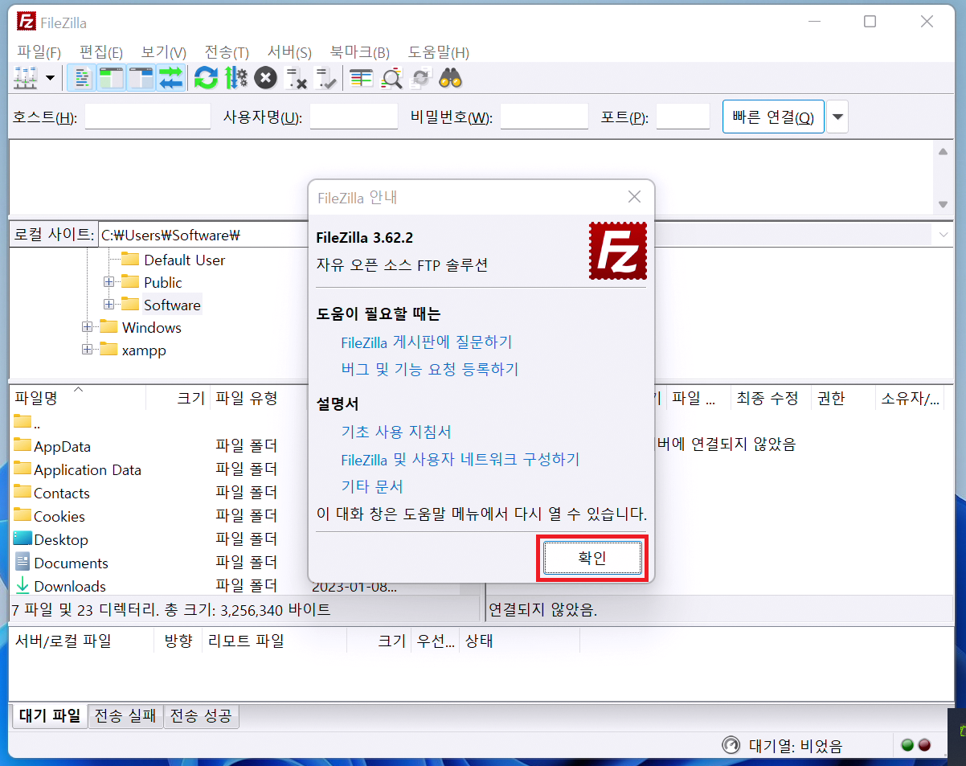Open the 북마크(B) menu

[x=360, y=52]
